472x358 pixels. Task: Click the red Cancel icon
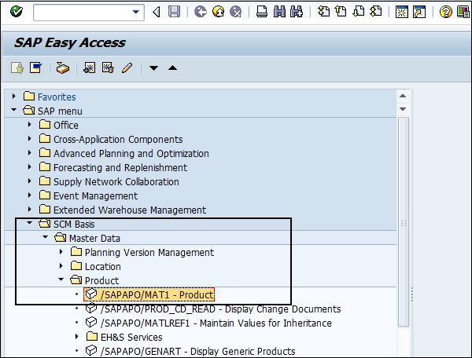tap(235, 12)
